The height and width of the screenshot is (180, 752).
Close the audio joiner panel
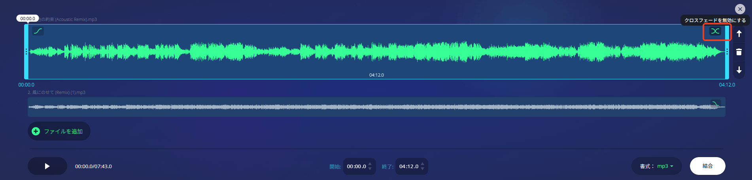[x=740, y=9]
